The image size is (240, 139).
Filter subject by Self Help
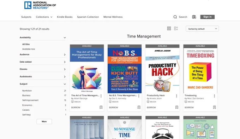click(x=26, y=115)
